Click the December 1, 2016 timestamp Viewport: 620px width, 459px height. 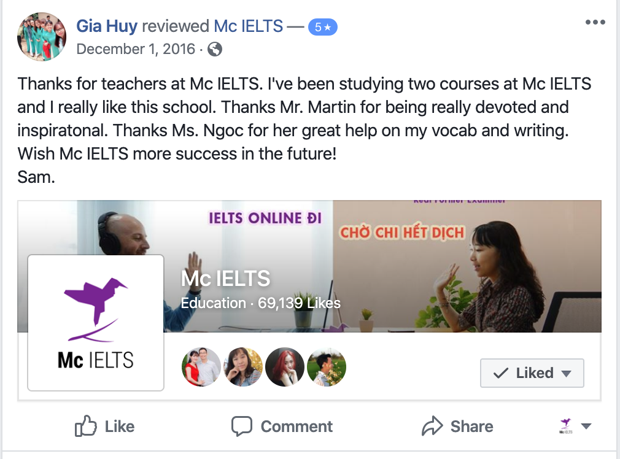(135, 49)
